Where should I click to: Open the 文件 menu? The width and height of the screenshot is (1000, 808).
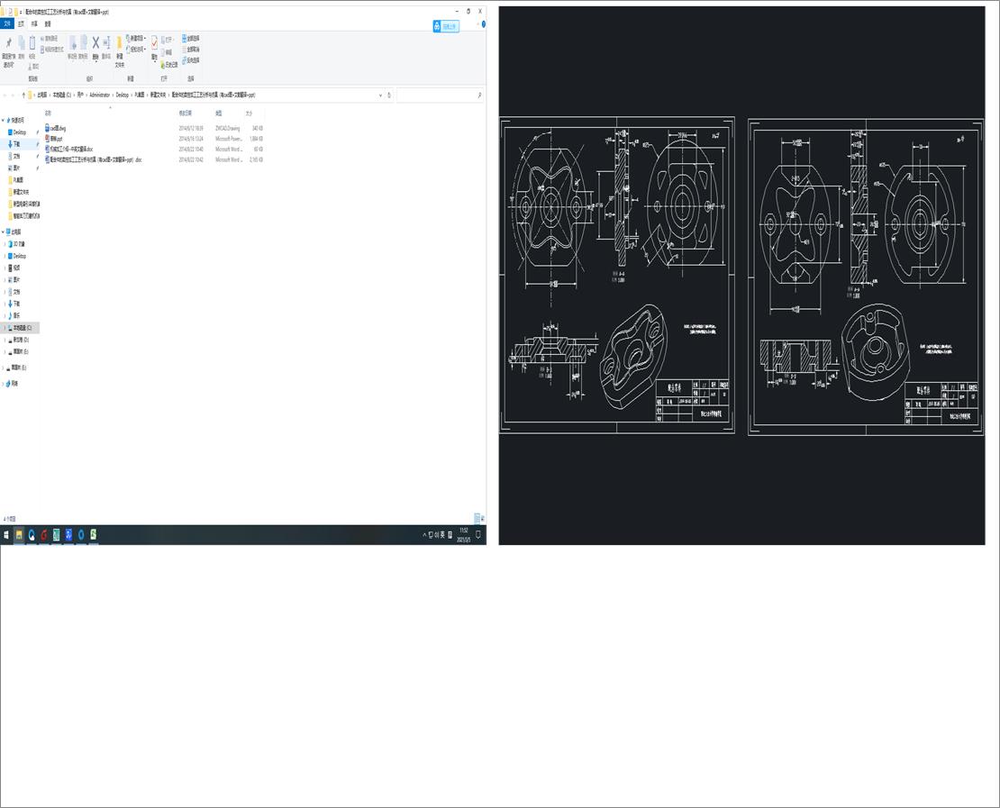tap(8, 23)
